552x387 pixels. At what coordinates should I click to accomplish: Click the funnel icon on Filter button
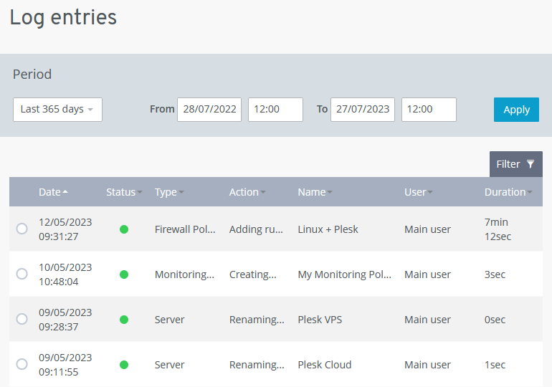(530, 164)
